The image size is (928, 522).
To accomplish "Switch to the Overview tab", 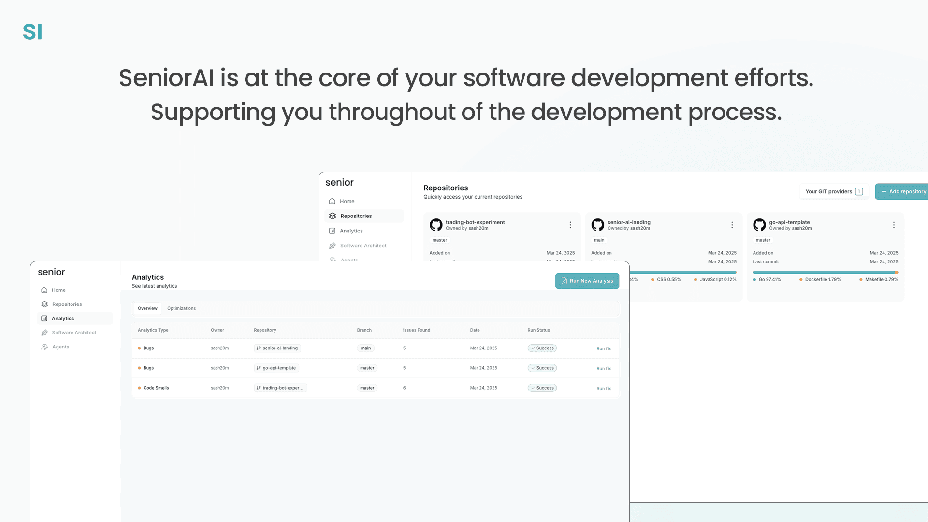I will (147, 308).
